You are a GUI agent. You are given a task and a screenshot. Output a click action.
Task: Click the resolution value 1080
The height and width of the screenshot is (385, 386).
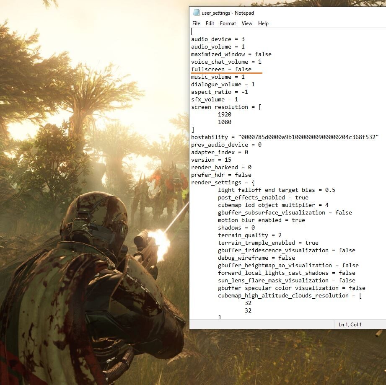coord(225,122)
